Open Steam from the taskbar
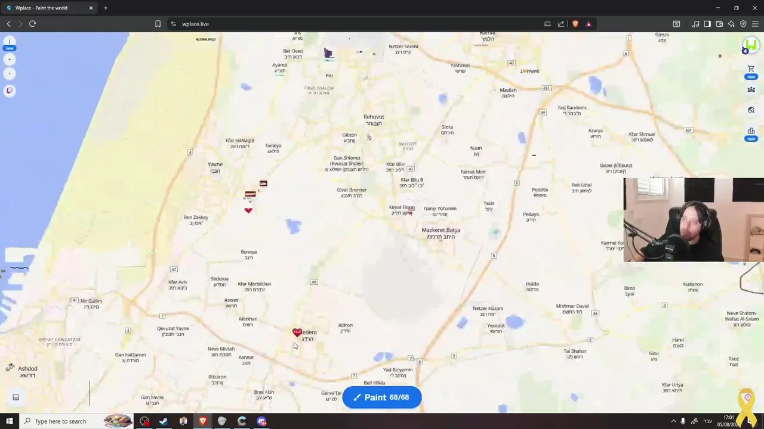The height and width of the screenshot is (429, 764). tap(164, 421)
